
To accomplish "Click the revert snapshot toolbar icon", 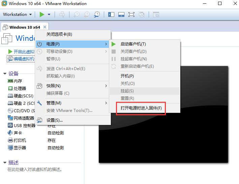I will 87,14.
